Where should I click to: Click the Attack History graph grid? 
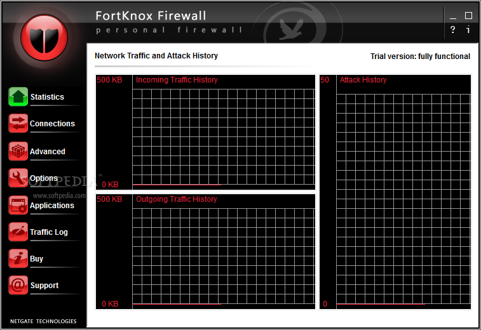point(403,199)
